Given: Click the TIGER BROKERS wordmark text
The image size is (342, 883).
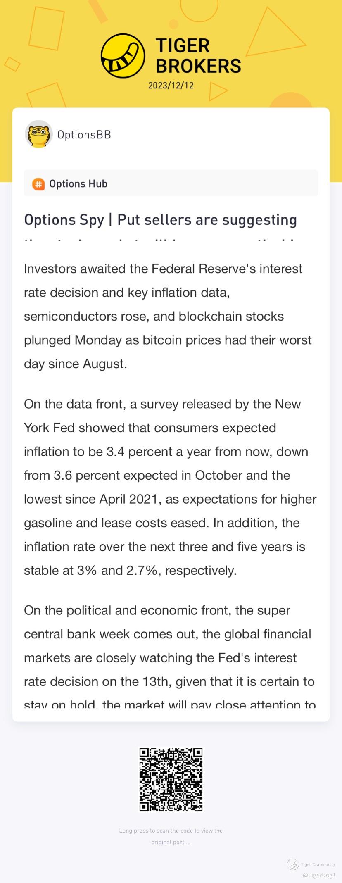Looking at the screenshot, I should (198, 56).
